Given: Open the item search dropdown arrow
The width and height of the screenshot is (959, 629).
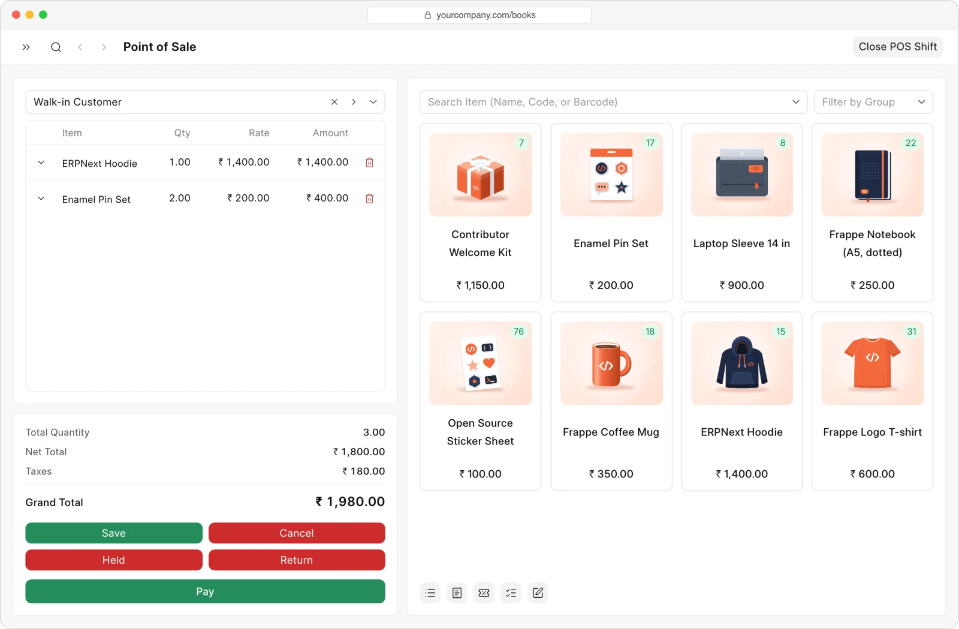Looking at the screenshot, I should pyautogui.click(x=796, y=102).
